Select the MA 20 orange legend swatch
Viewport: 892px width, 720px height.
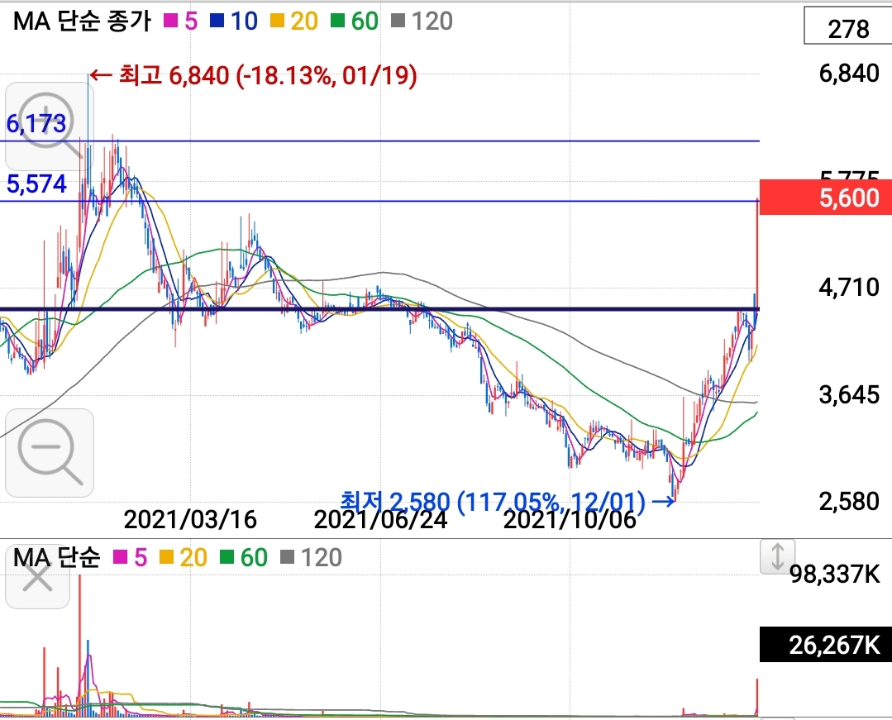(276, 21)
